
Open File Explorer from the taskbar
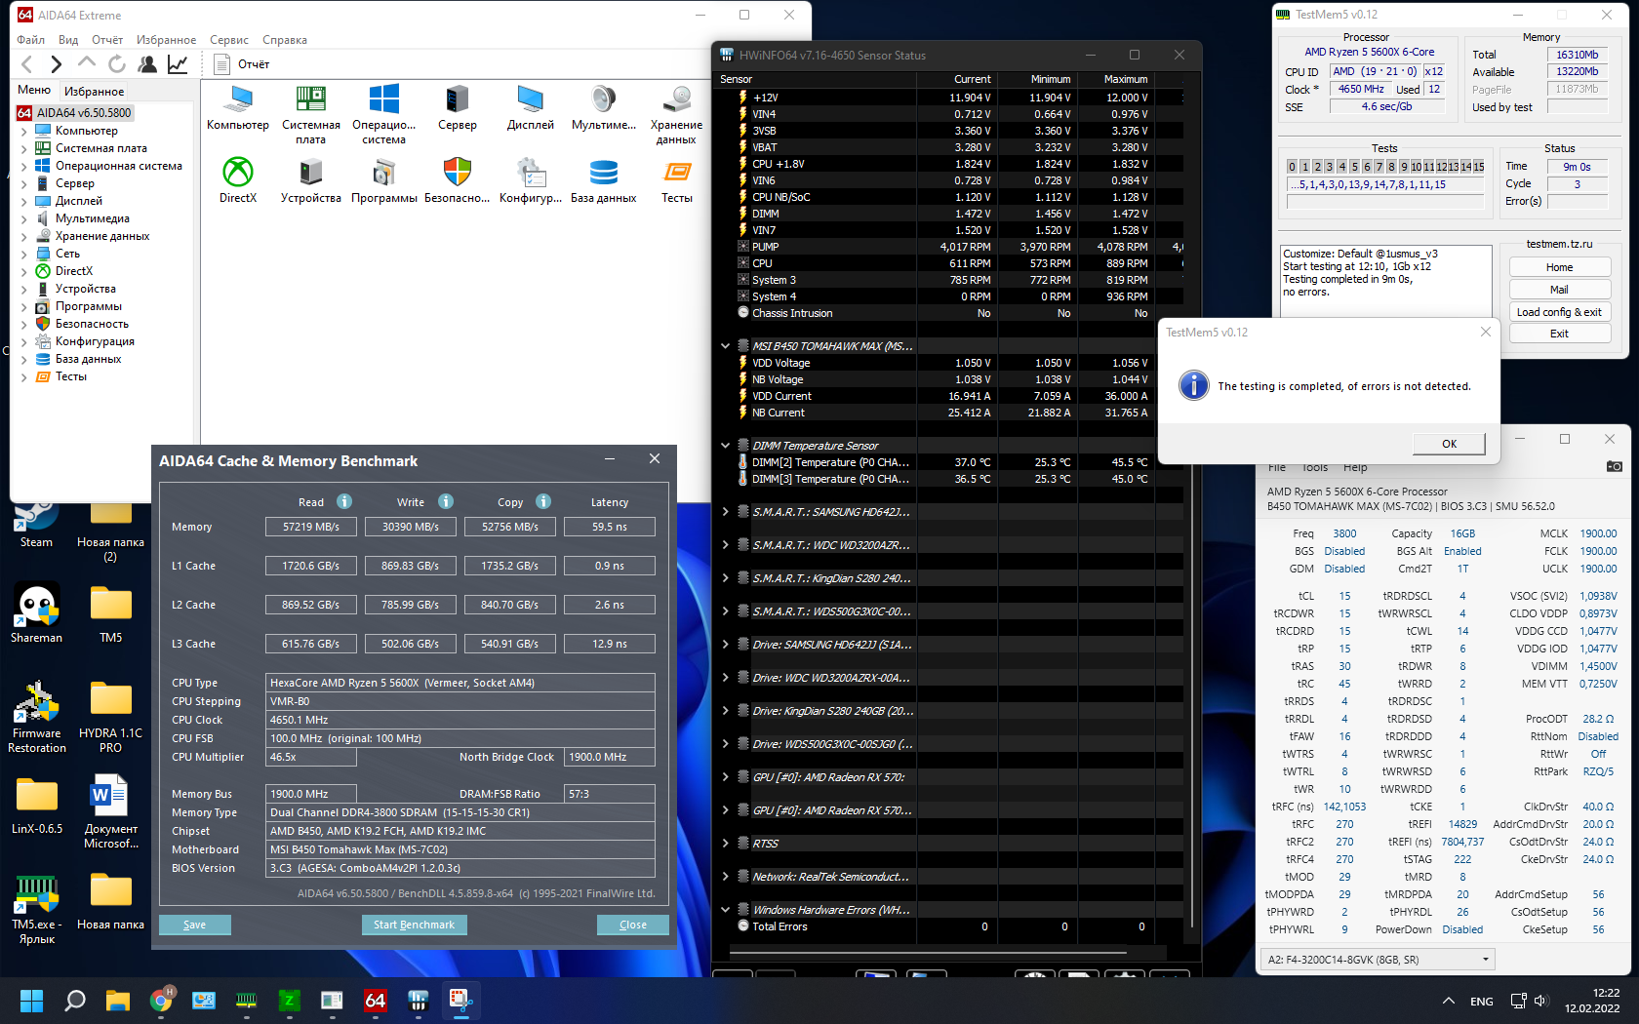click(x=118, y=1001)
